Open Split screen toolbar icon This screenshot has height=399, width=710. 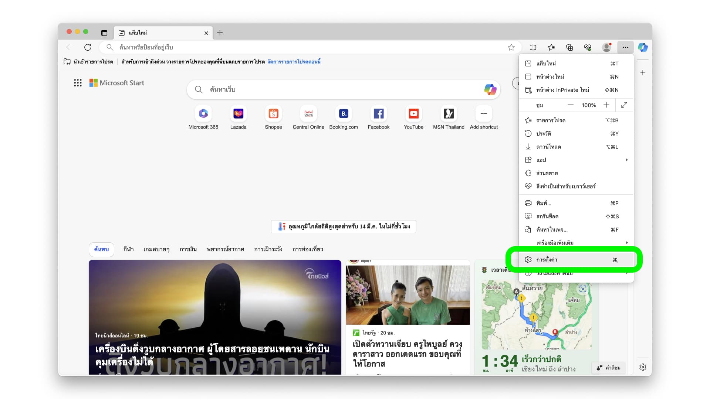click(x=533, y=47)
